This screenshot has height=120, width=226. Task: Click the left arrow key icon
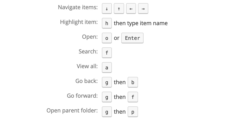(x=131, y=9)
